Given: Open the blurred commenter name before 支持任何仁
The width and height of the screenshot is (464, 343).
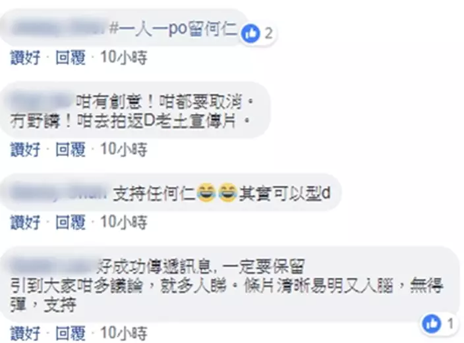Looking at the screenshot, I should tap(59, 193).
